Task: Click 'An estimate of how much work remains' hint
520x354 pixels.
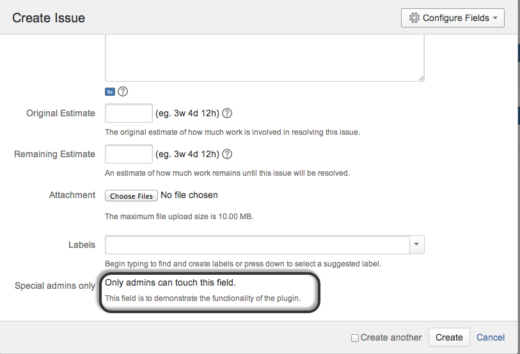Action: pyautogui.click(x=228, y=173)
